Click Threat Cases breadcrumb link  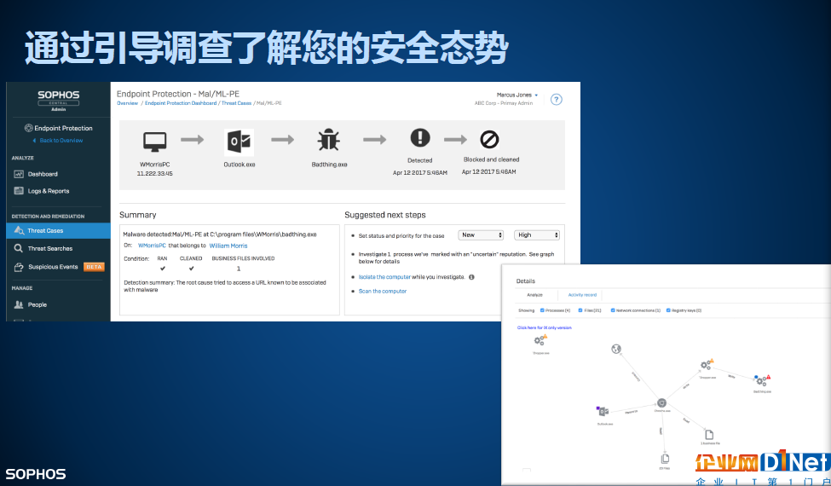236,103
